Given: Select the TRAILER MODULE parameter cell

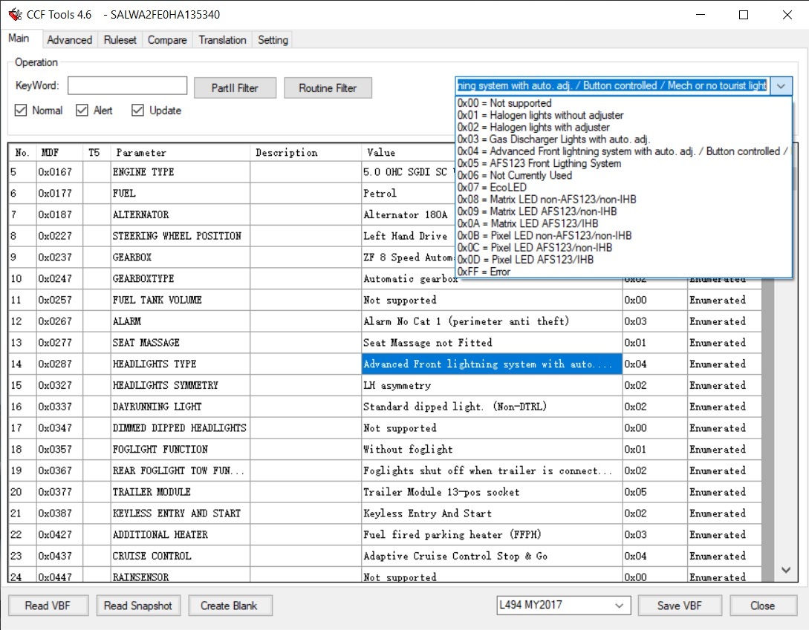Looking at the screenshot, I should 180,492.
